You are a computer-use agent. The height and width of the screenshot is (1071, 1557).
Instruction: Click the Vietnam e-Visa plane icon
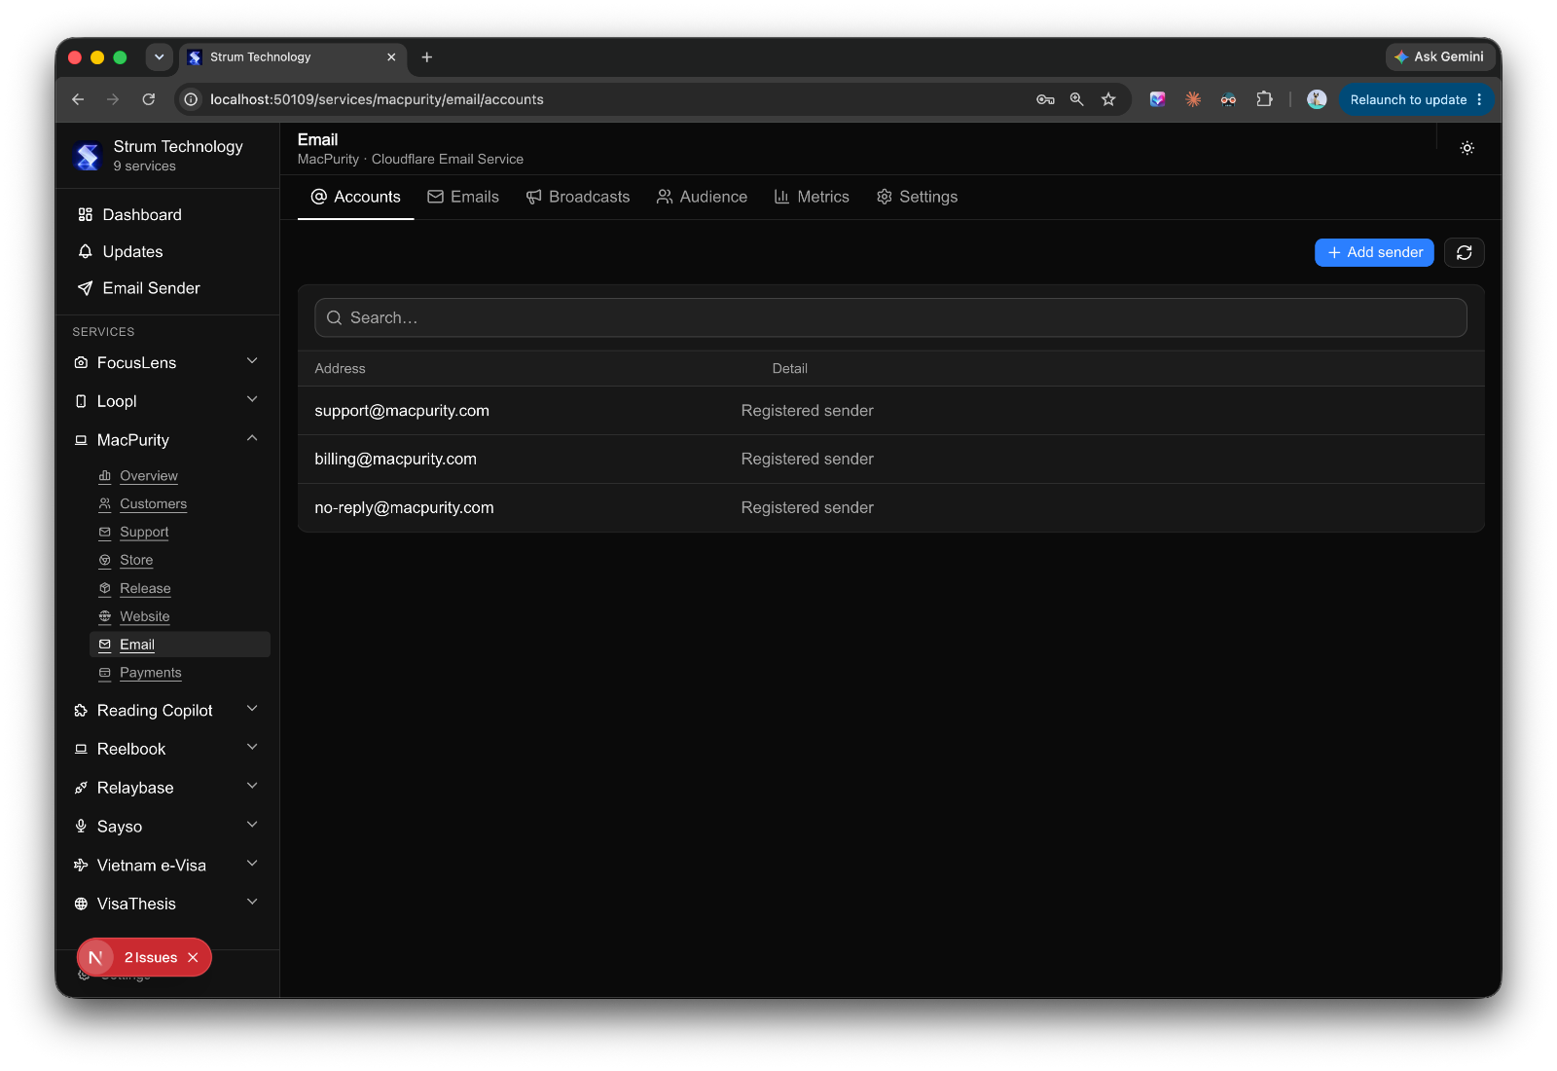(x=81, y=866)
